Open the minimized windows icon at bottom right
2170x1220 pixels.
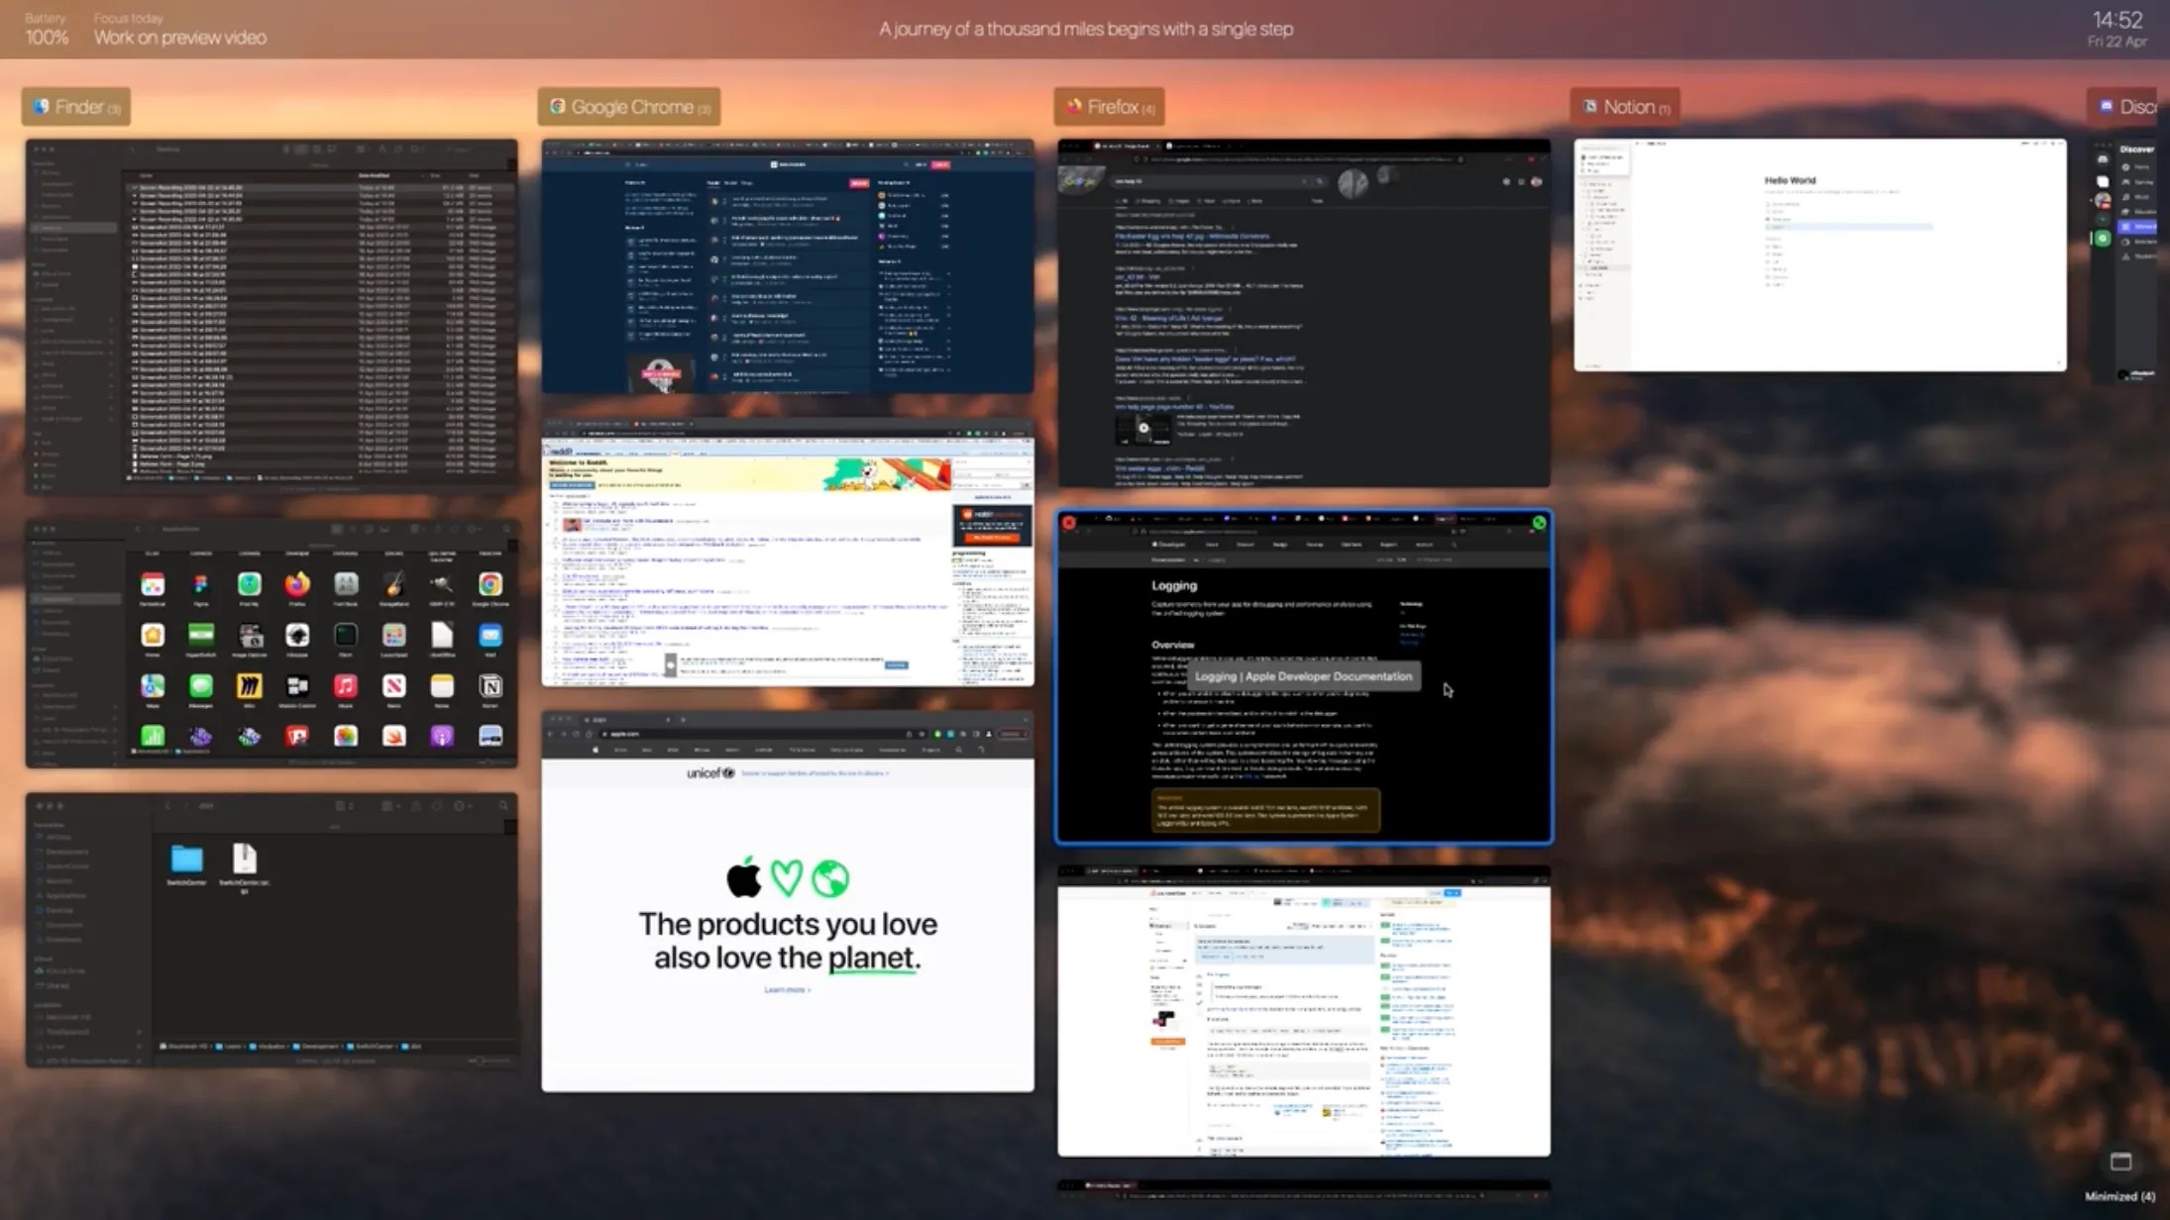[x=2121, y=1162]
